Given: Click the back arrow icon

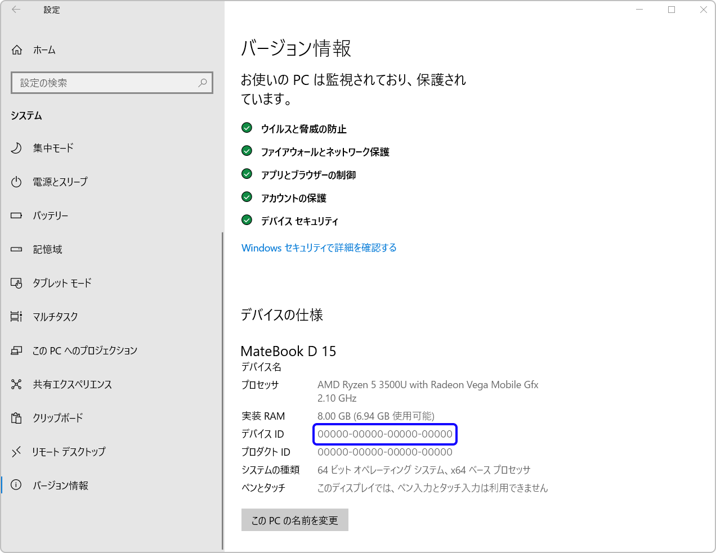Looking at the screenshot, I should click(x=16, y=10).
